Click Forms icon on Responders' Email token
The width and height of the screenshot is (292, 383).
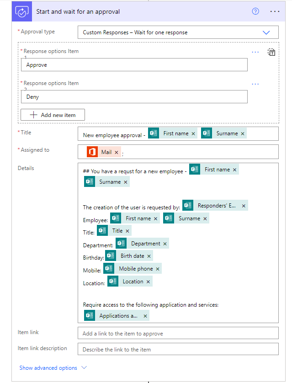click(188, 205)
